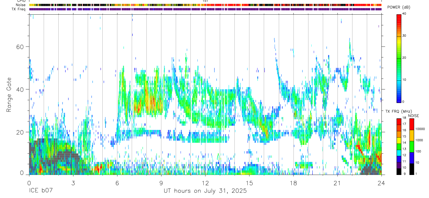429x198 pixels.
Task: Click the black segment of the noise color bar
Action: tap(412, 169)
